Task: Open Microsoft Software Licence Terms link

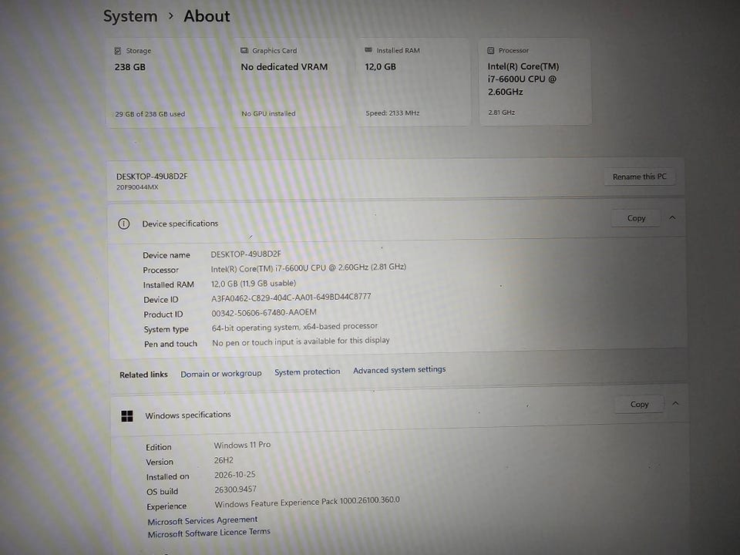Action: click(209, 533)
